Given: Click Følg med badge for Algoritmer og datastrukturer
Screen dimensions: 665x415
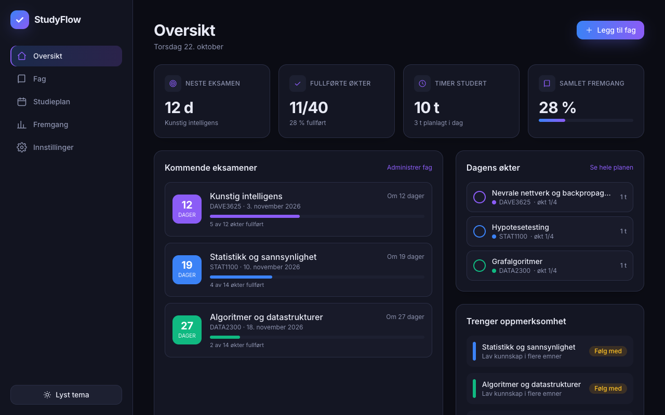Looking at the screenshot, I should 608,389.
